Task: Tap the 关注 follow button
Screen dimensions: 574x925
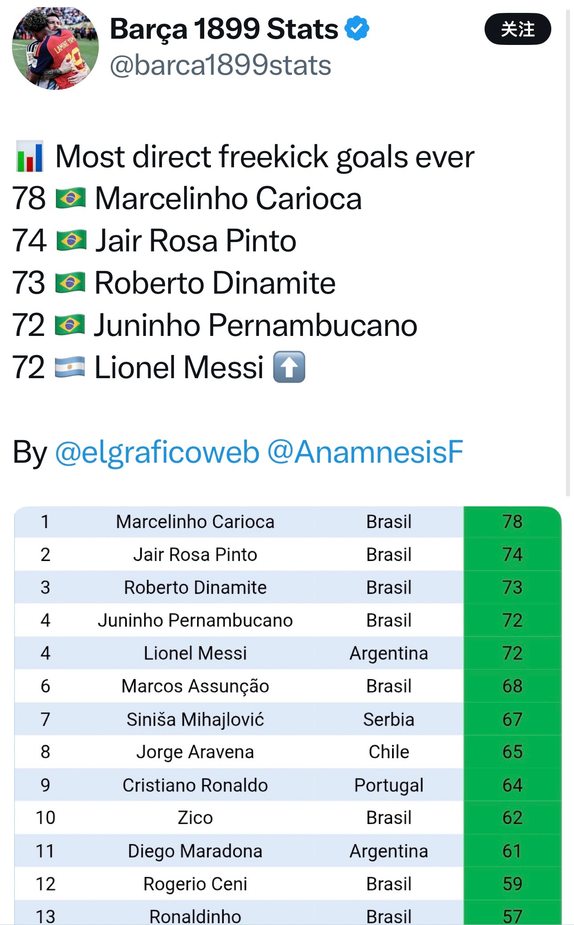Action: click(517, 29)
